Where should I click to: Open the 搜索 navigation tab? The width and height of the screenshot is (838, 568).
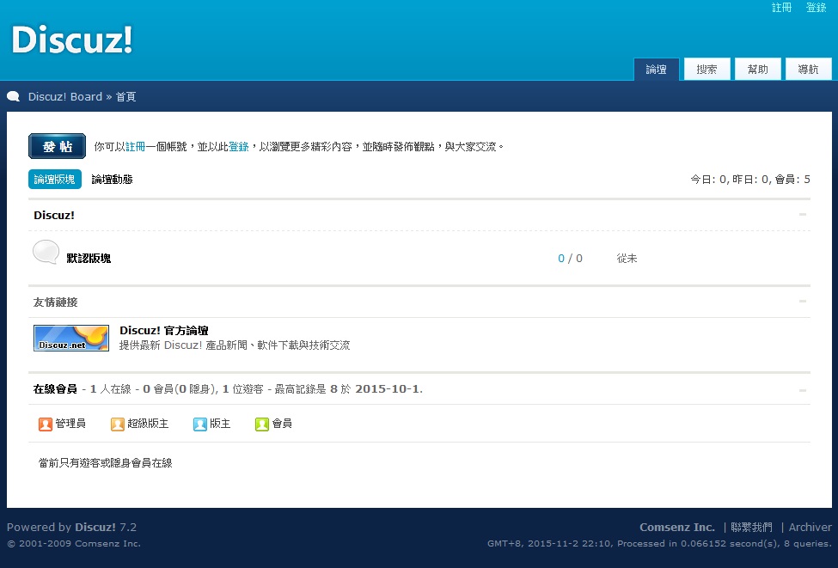pos(707,70)
